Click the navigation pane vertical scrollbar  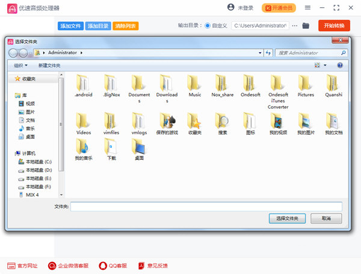tap(61, 124)
